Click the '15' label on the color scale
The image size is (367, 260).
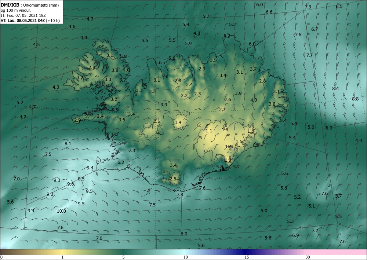[x=247, y=257]
